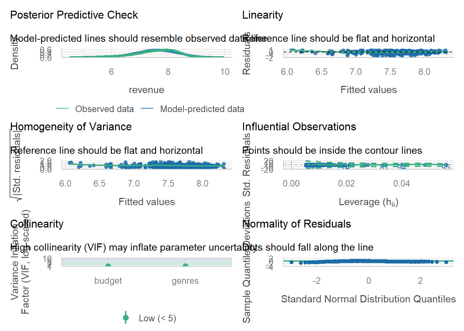Click the revenue axis label
464x331 pixels.
(147, 90)
